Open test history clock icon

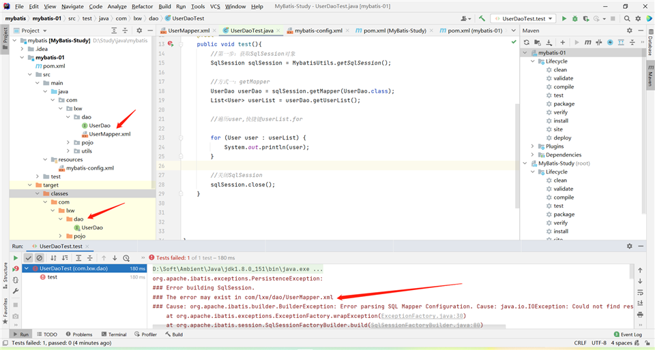(126, 258)
